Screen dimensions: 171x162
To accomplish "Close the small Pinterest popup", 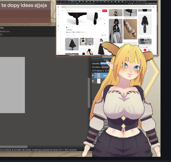I will click(x=154, y=46).
